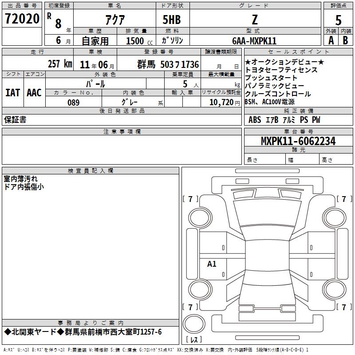The height and width of the screenshot is (355, 355).
Task: Click the color number 089 field
Action: [74, 103]
